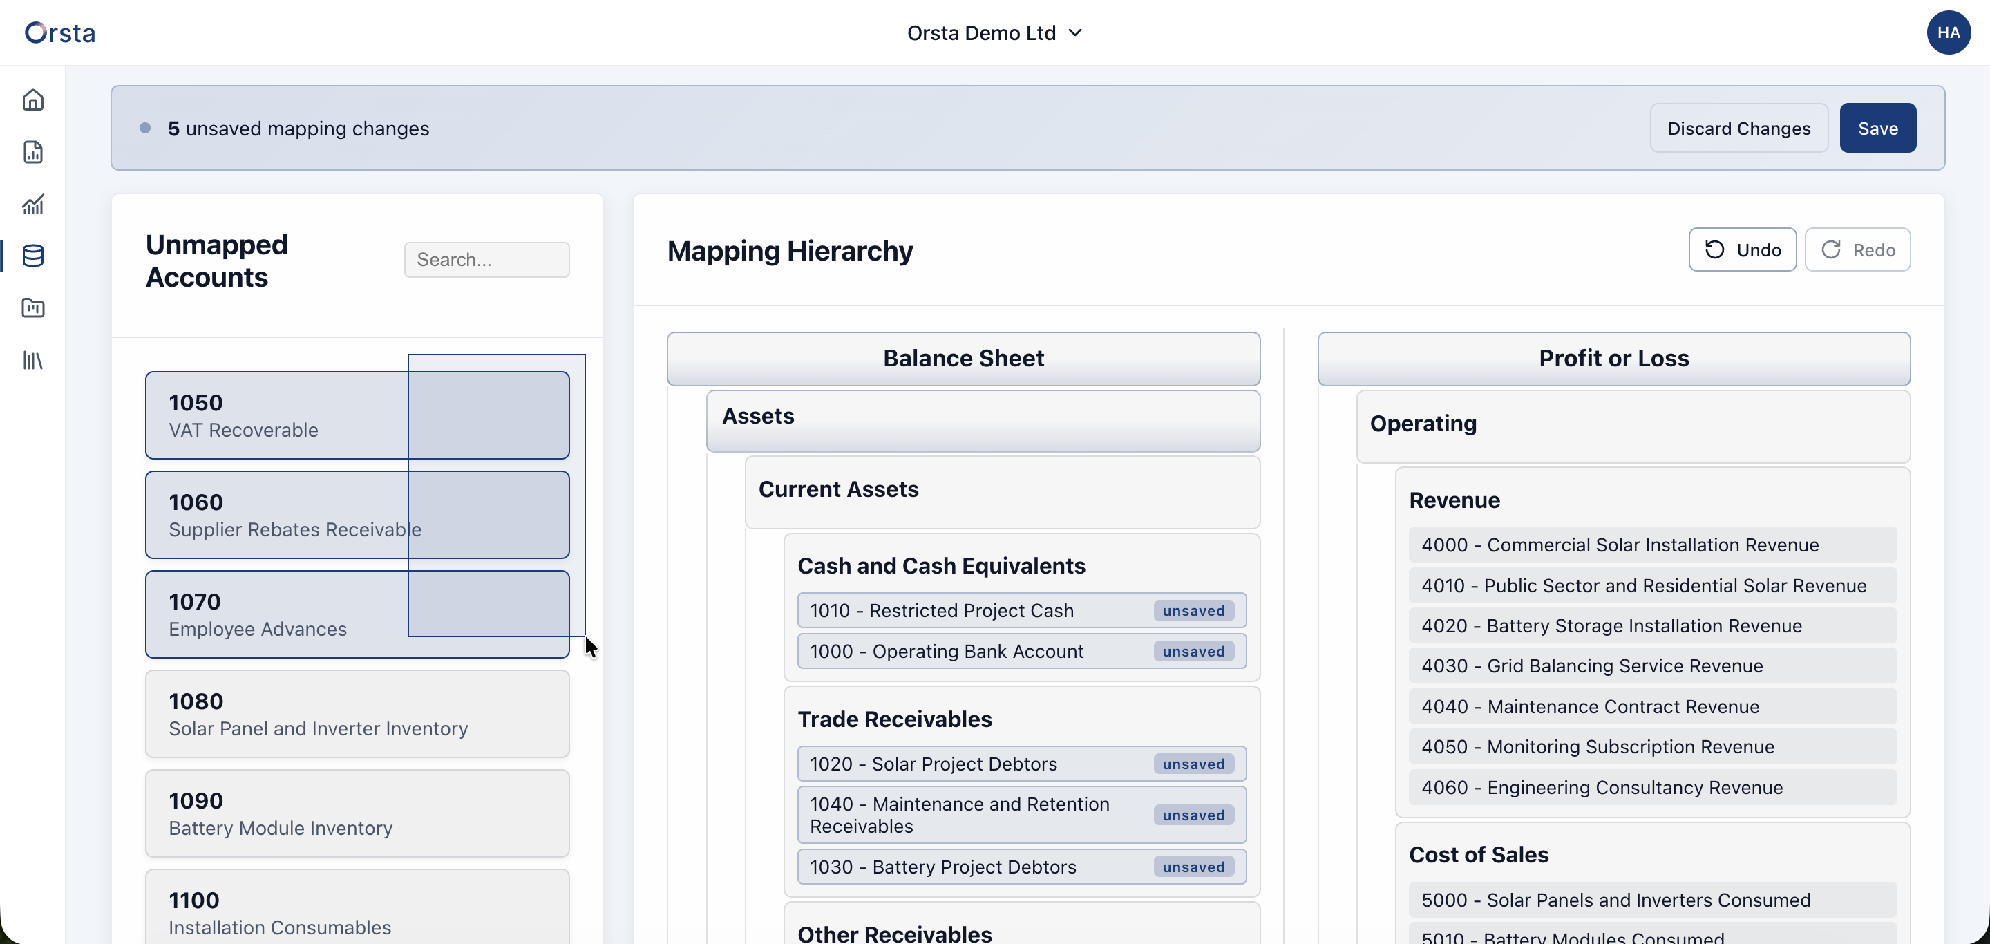This screenshot has height=944, width=1990.
Task: Collapse the Profit or Loss header
Action: tap(1614, 359)
